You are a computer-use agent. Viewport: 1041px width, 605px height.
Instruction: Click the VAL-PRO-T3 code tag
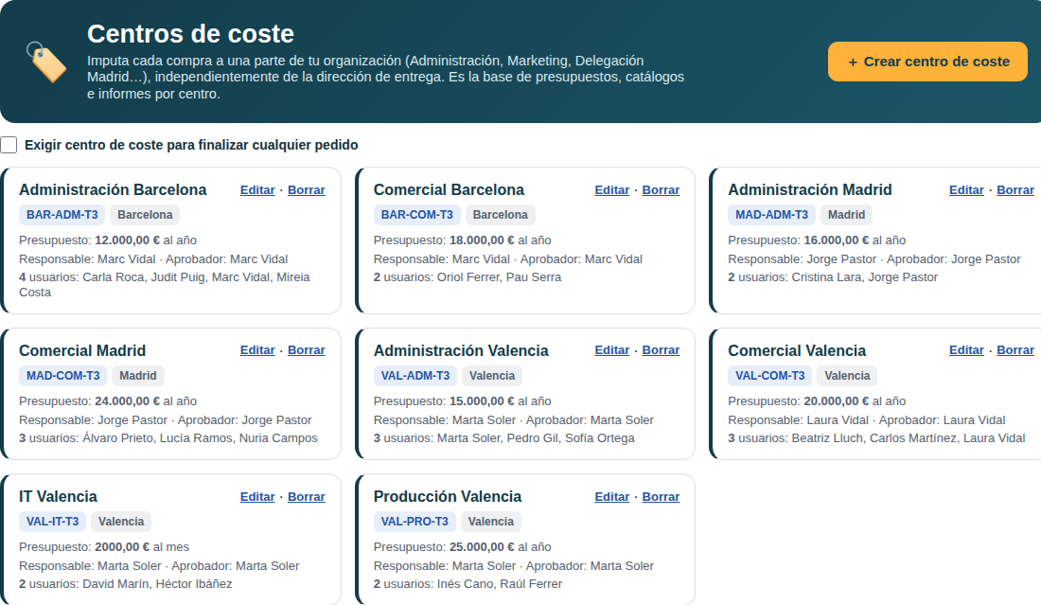(x=415, y=522)
